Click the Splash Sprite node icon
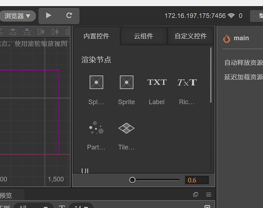This screenshot has height=208, width=263. coord(96,82)
